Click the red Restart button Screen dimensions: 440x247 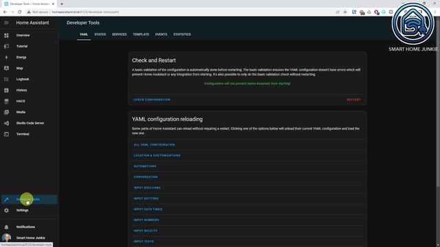tap(353, 99)
